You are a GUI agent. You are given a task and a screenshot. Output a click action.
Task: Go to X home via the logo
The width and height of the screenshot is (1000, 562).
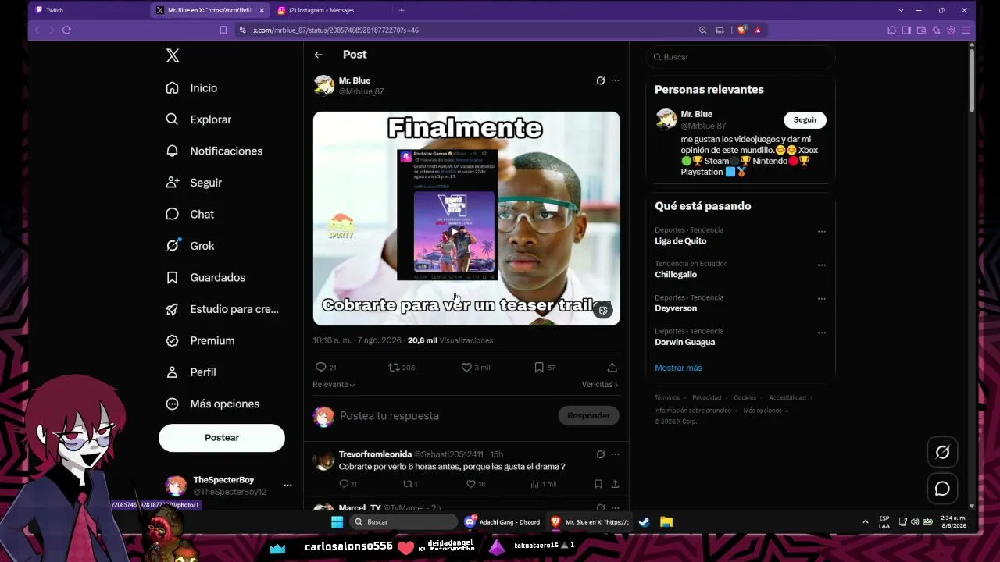pyautogui.click(x=173, y=55)
